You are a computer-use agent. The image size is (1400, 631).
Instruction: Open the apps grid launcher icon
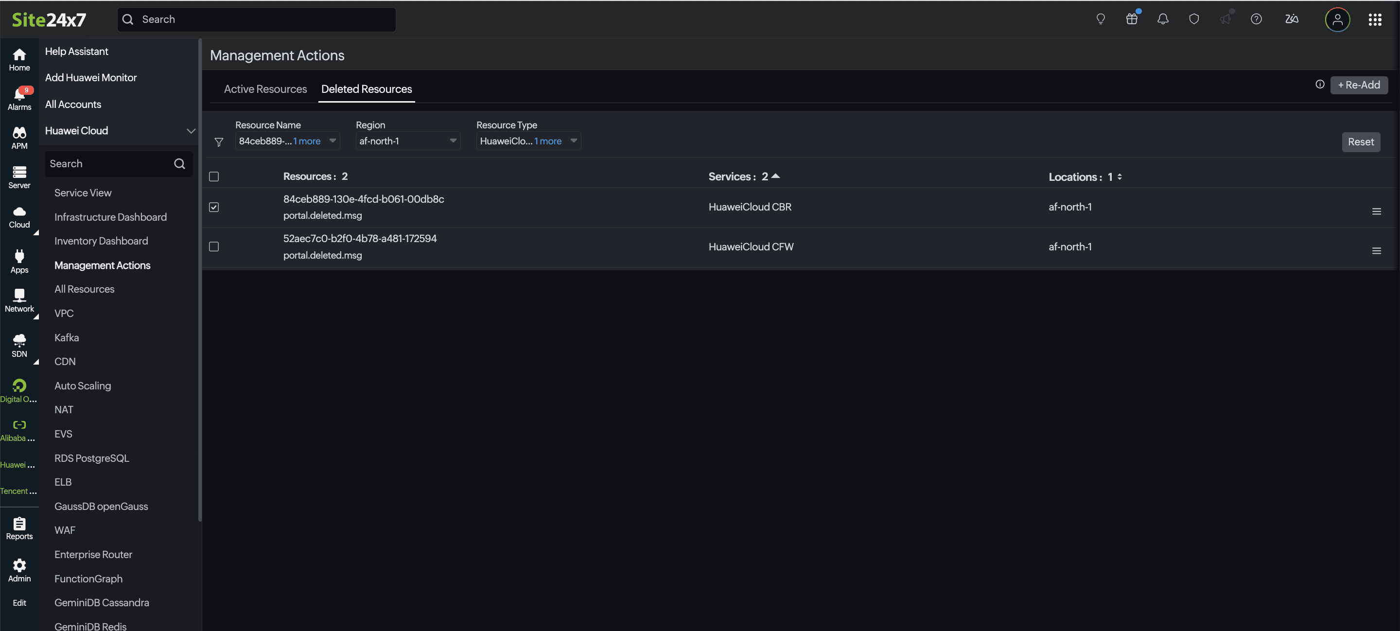pyautogui.click(x=1374, y=19)
